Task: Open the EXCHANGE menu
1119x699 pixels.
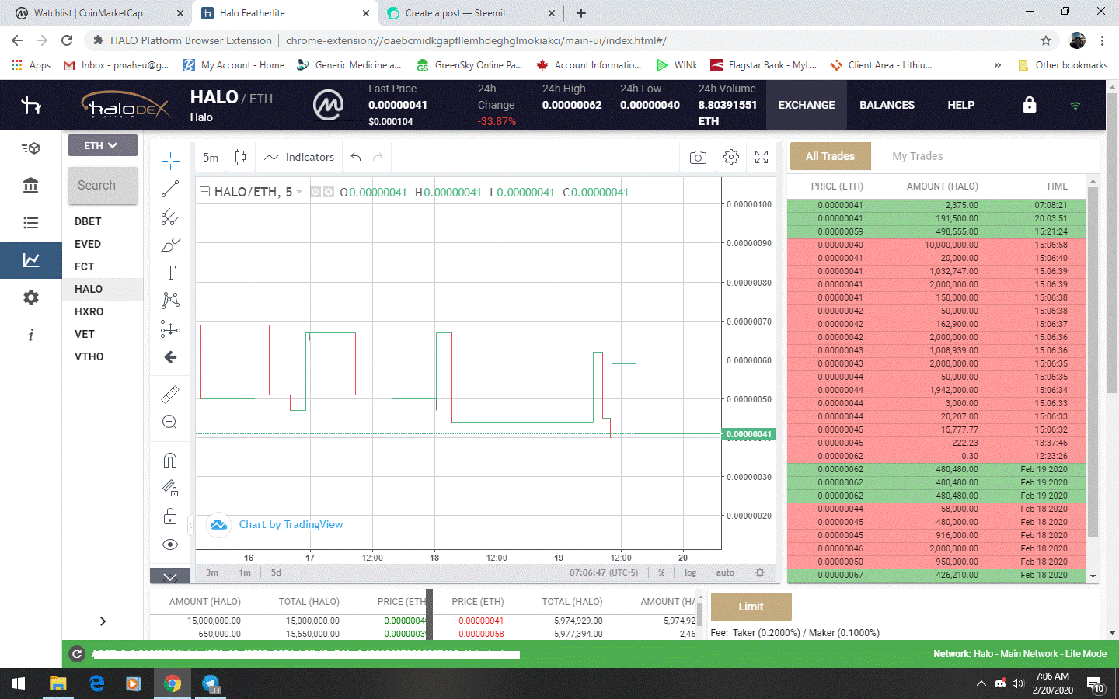Action: [807, 105]
